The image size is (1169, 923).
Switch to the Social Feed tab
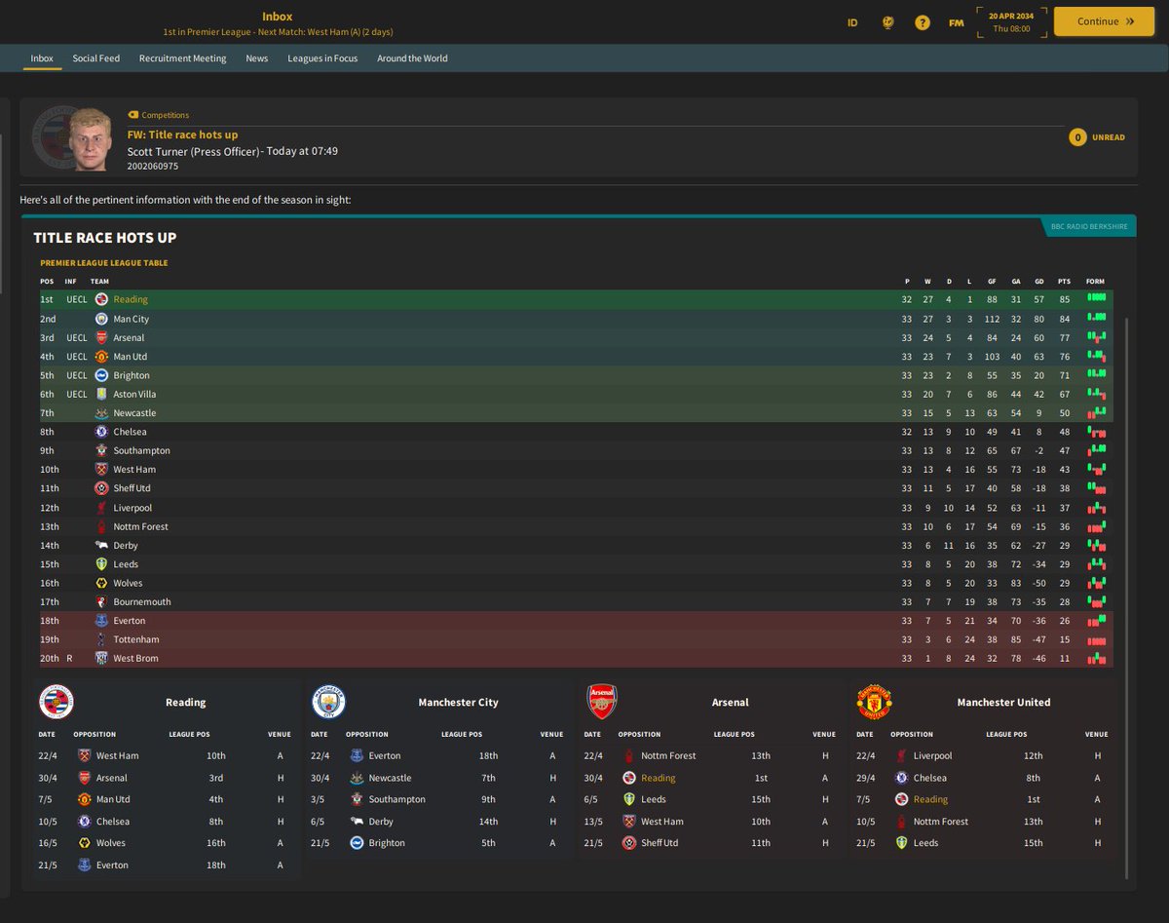[x=95, y=58]
